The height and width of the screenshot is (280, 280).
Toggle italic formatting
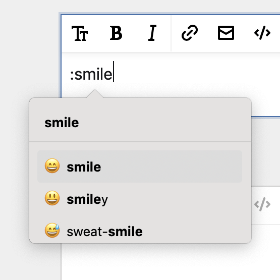tap(152, 33)
